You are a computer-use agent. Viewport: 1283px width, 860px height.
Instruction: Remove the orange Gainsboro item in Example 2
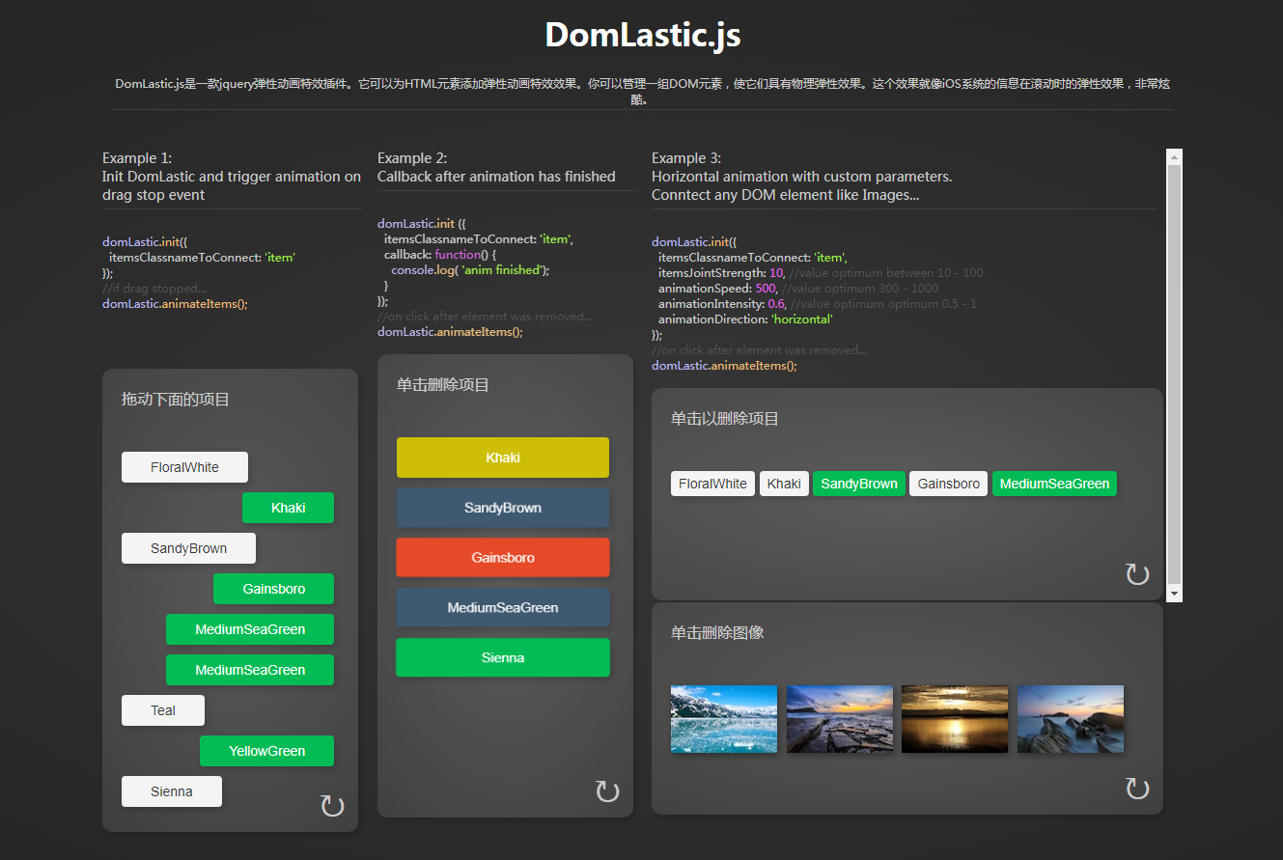(503, 558)
